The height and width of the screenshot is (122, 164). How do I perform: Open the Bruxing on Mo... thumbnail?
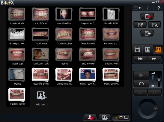click(x=17, y=34)
